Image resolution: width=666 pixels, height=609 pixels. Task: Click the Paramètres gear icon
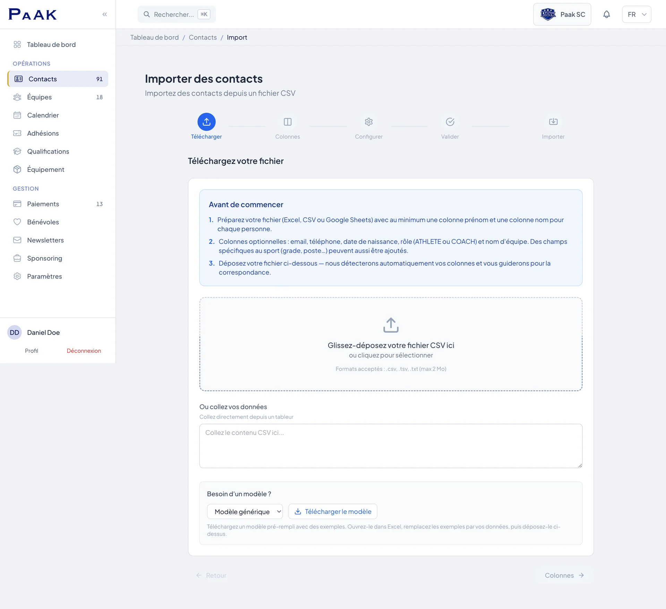tap(17, 276)
